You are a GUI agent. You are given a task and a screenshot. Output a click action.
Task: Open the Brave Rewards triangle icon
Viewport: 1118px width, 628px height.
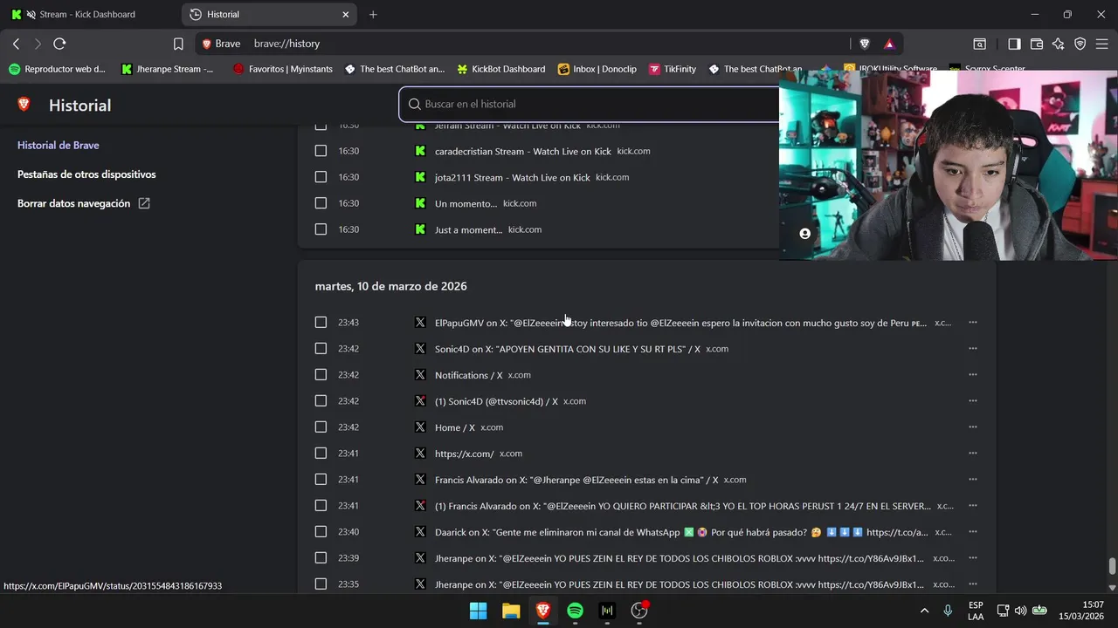tap(889, 44)
